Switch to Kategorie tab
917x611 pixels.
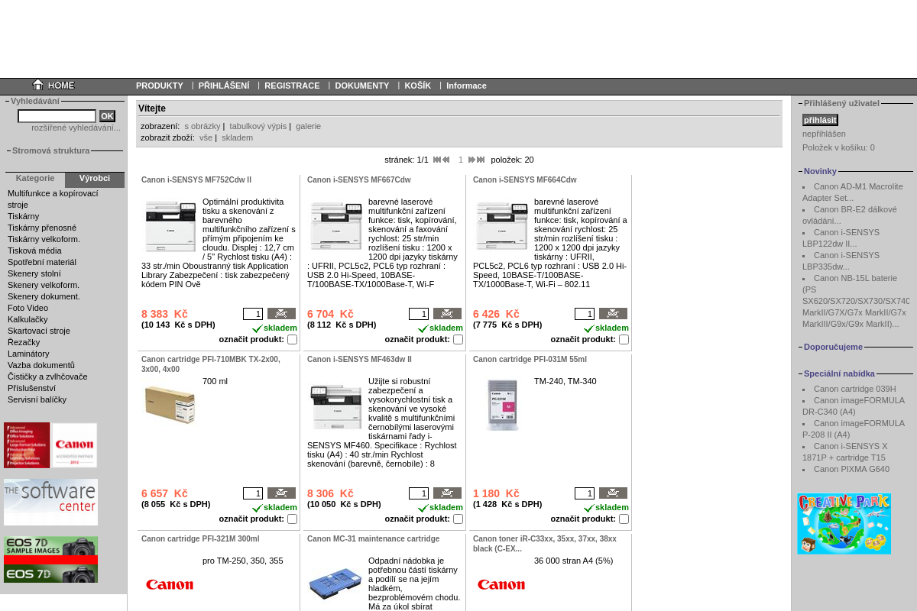(35, 179)
